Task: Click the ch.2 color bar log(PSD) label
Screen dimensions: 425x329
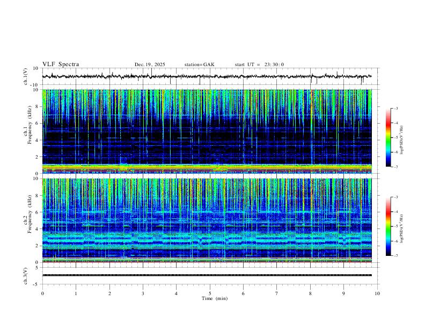Action: pyautogui.click(x=401, y=229)
